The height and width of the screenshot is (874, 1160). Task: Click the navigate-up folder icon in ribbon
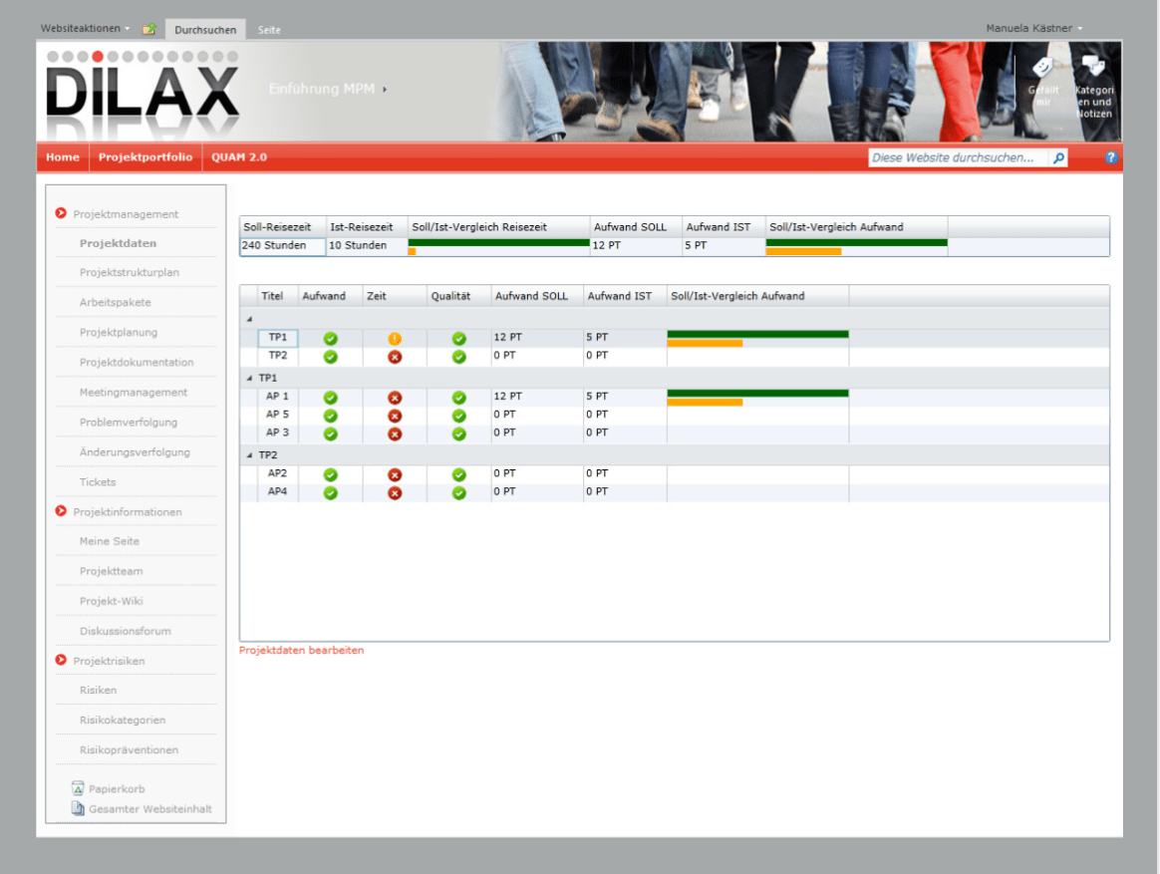pyautogui.click(x=149, y=30)
